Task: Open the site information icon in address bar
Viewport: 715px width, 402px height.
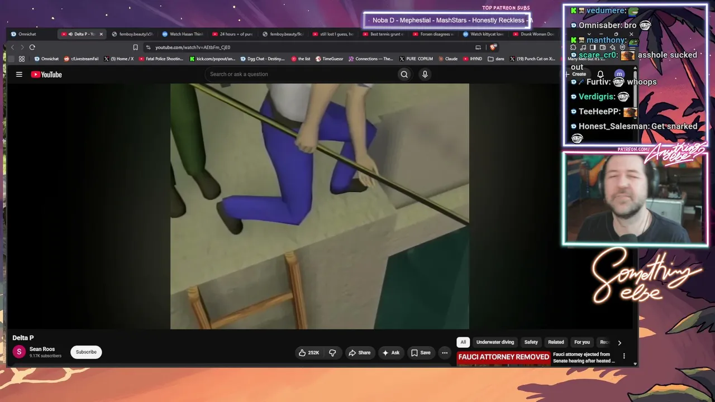Action: click(148, 47)
